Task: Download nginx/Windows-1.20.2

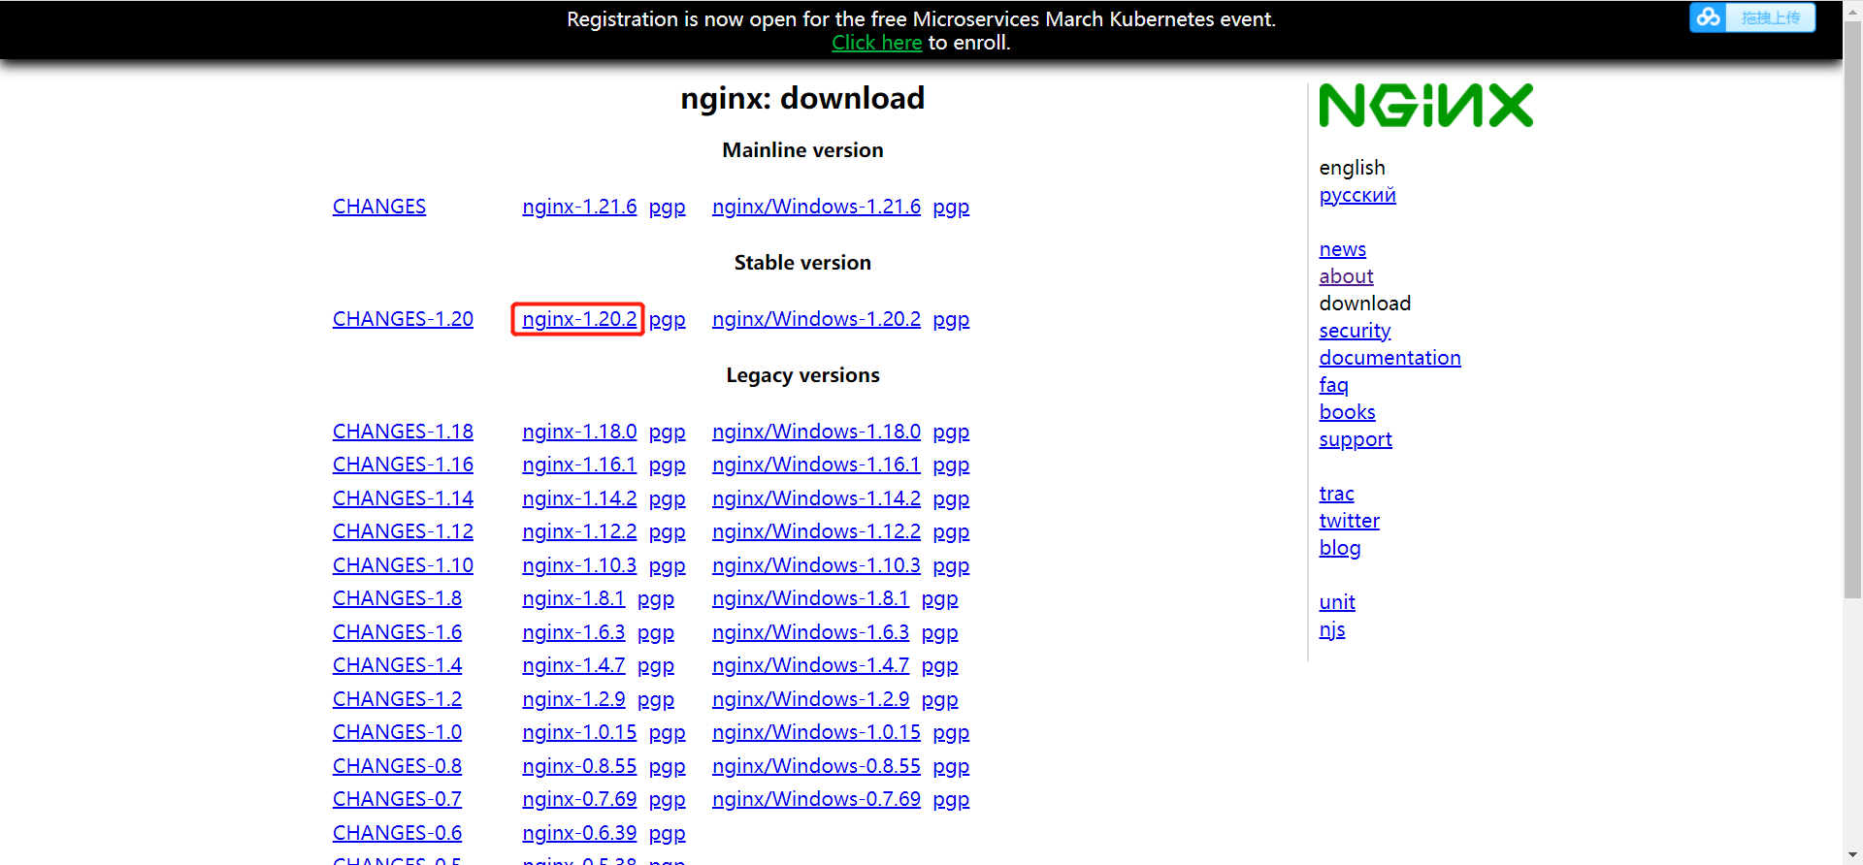Action: (x=816, y=319)
